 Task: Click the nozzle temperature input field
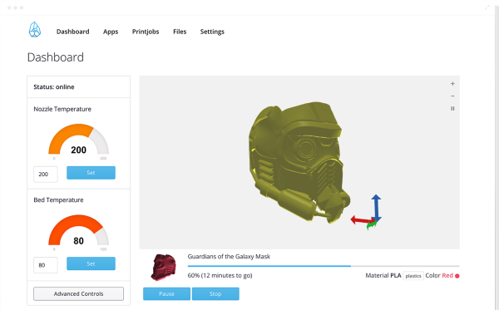(x=46, y=175)
